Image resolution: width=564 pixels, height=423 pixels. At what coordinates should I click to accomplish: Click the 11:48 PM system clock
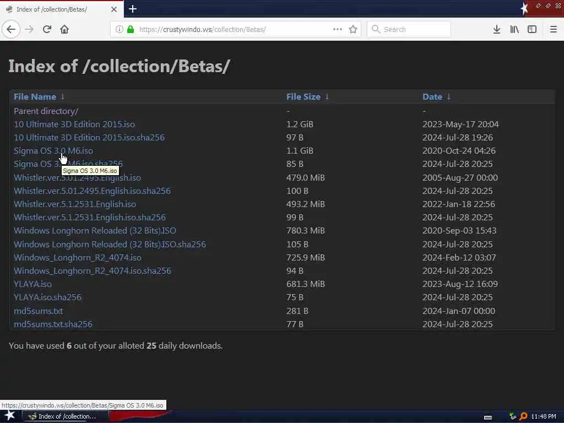click(544, 416)
